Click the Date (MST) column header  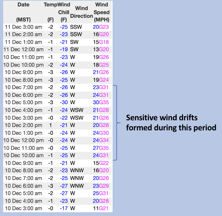point(24,12)
